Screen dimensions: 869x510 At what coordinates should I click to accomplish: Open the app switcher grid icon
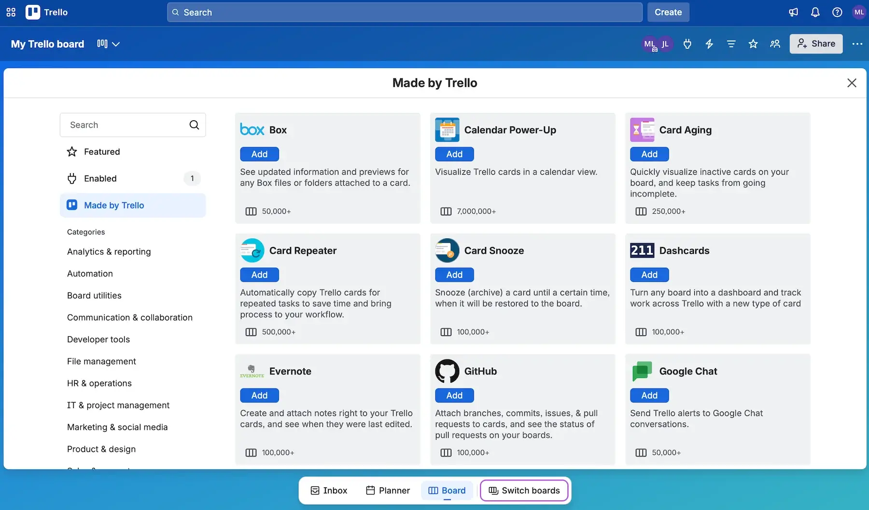pyautogui.click(x=11, y=12)
